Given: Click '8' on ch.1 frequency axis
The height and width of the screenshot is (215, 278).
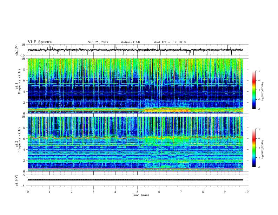Looking at the screenshot, I should (24, 70).
